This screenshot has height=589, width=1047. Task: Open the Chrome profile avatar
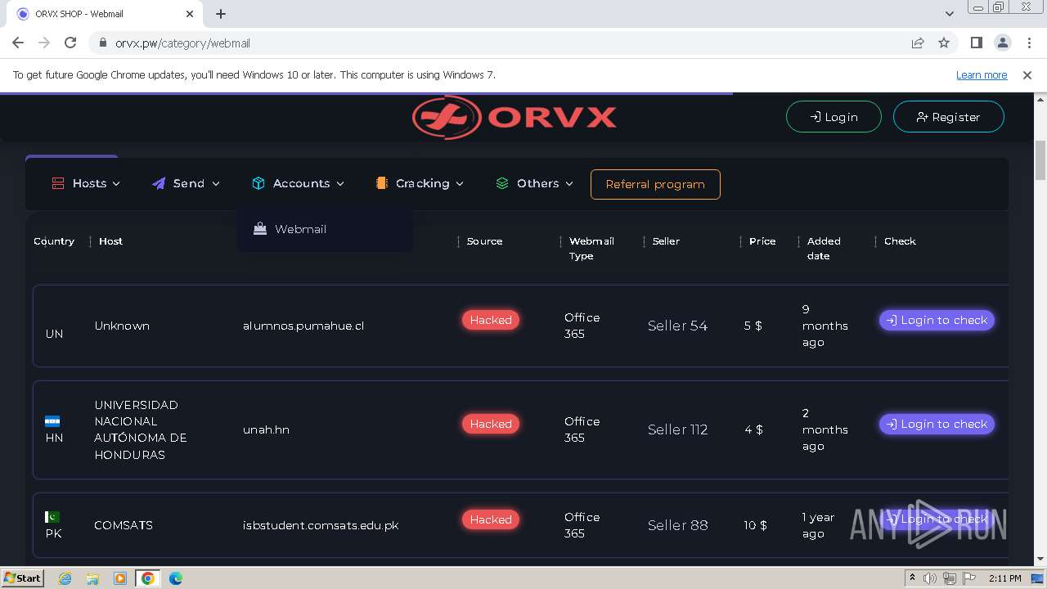click(x=1003, y=43)
